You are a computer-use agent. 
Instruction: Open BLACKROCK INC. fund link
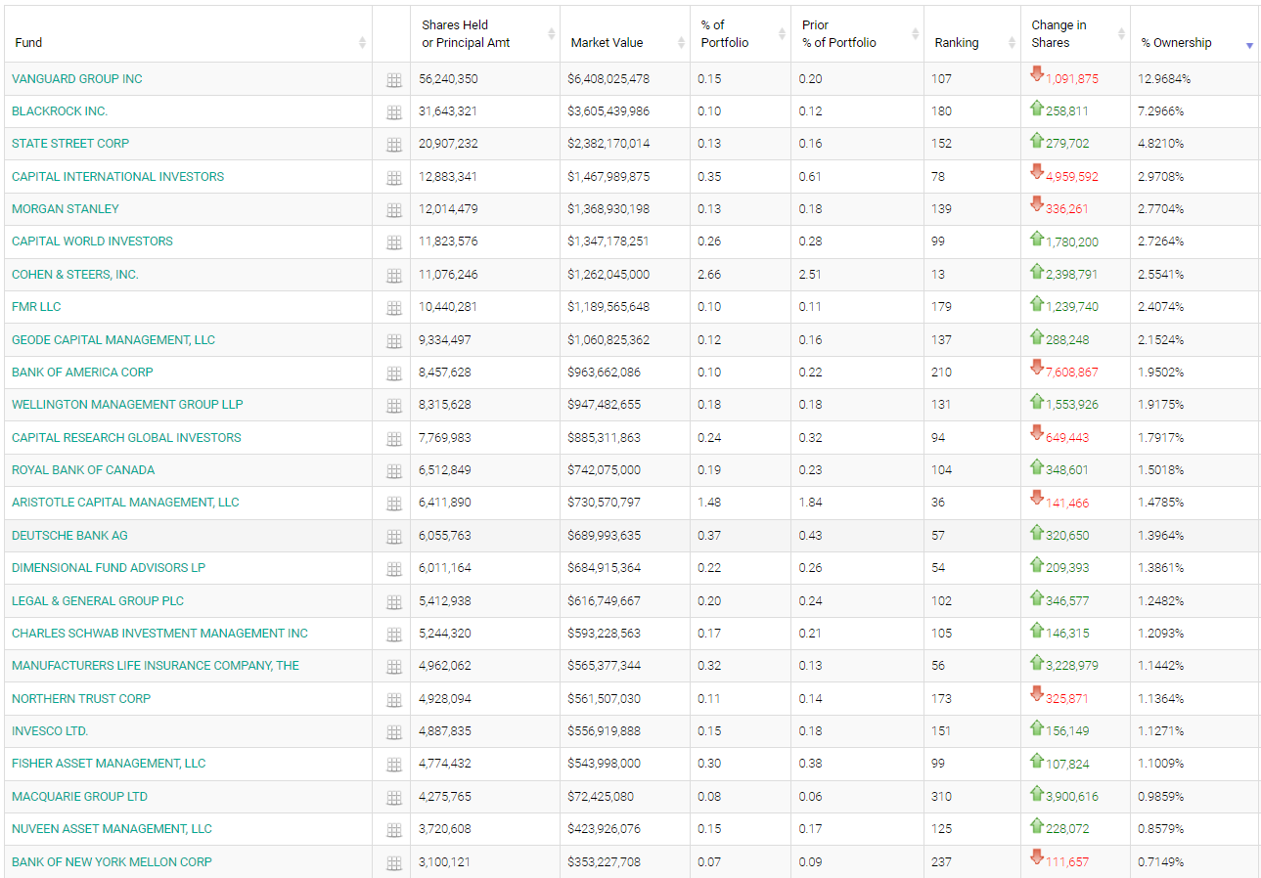point(60,111)
